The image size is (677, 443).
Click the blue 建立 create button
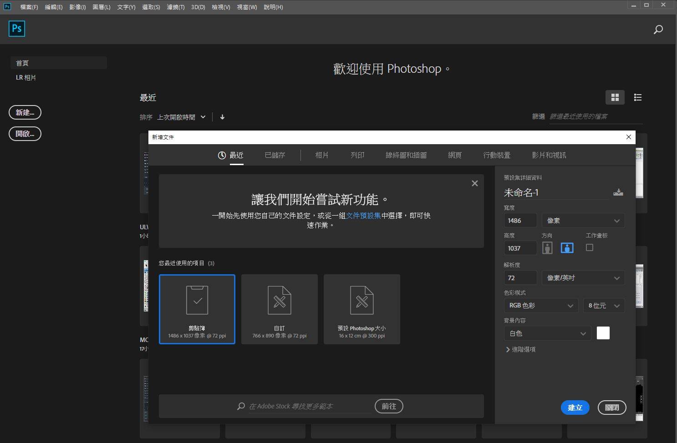pos(575,408)
